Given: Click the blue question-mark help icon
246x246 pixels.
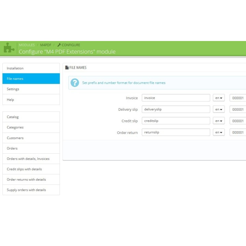Looking at the screenshot, I should tap(75, 83).
